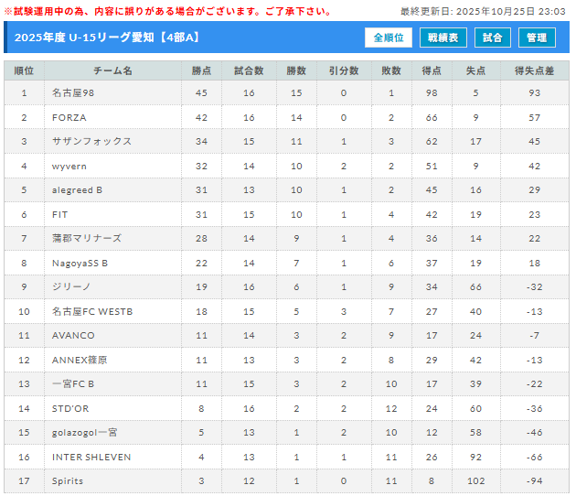Click the NagoyaSS B team name
The width and height of the screenshot is (576, 496).
coord(80,263)
